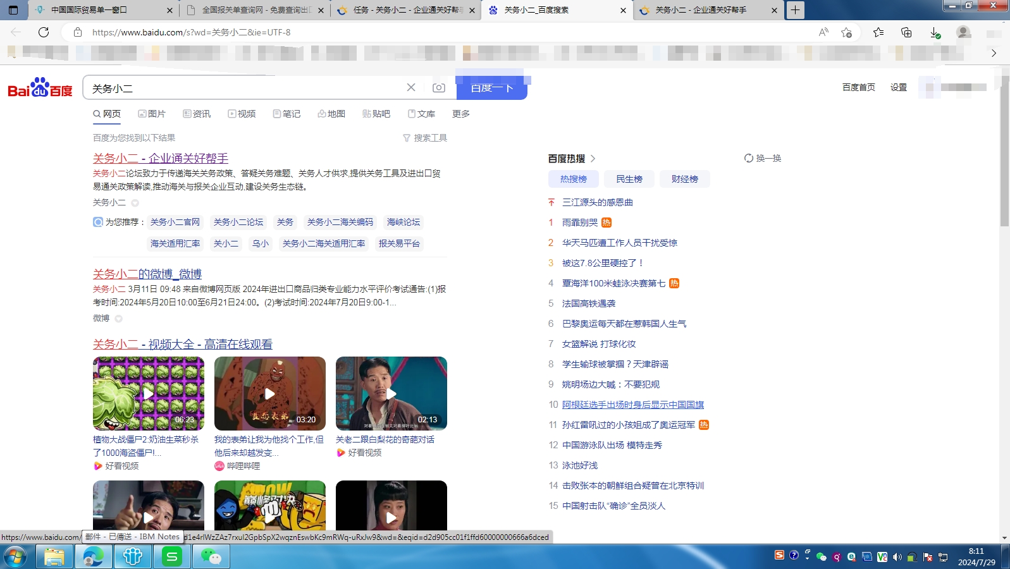Viewport: 1010px width, 569px height.
Task: Open hot search 三江源头的感恩曲
Action: tap(598, 202)
